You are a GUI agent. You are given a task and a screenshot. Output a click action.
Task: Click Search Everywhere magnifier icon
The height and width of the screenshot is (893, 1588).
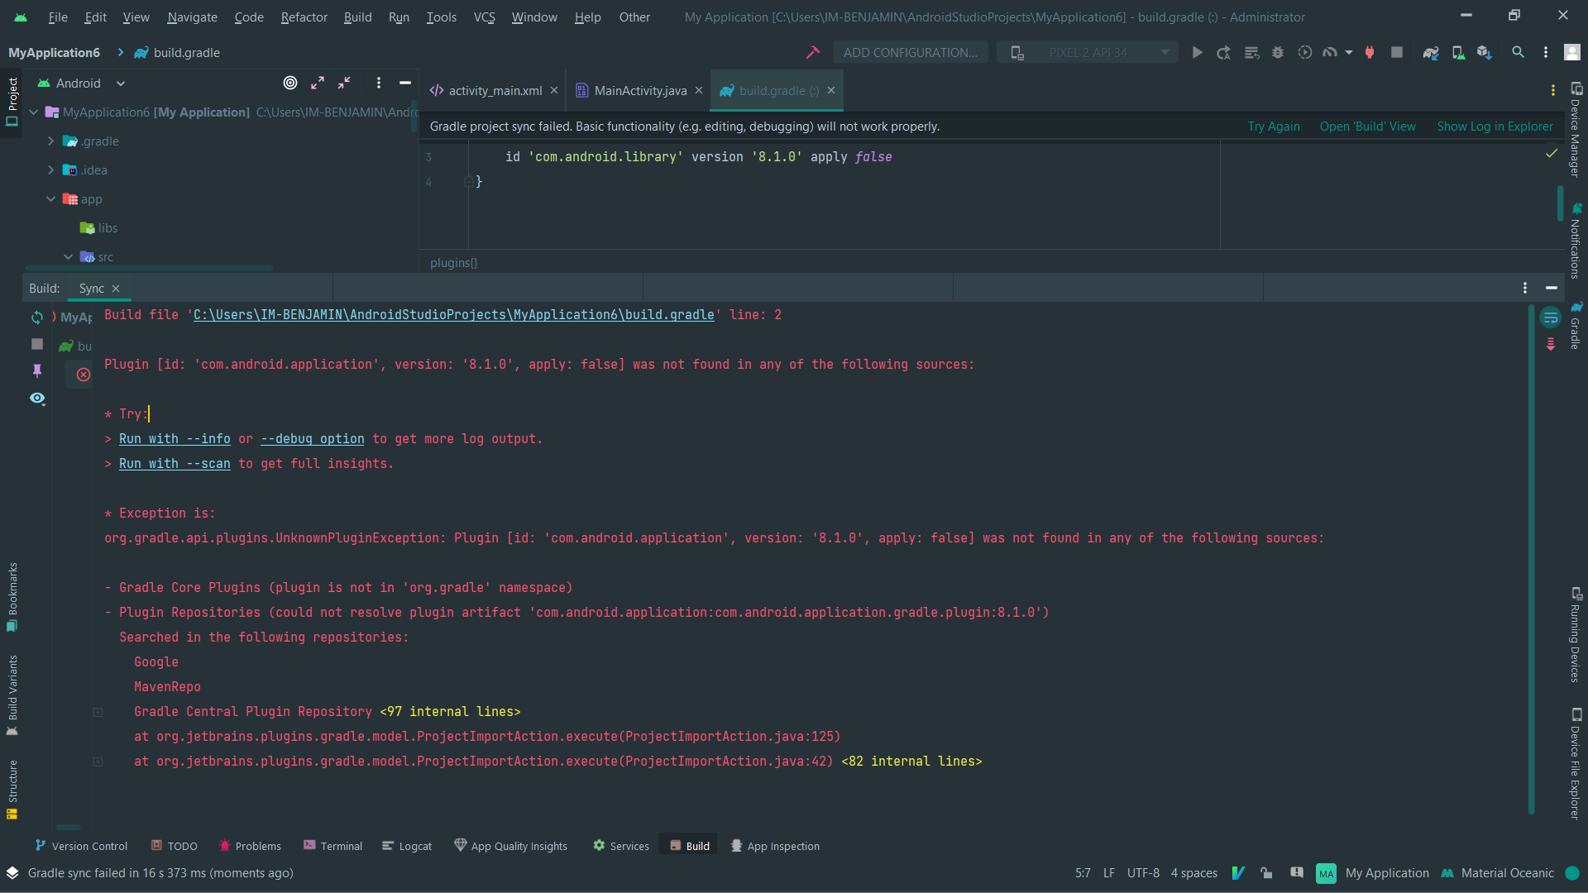(1518, 52)
